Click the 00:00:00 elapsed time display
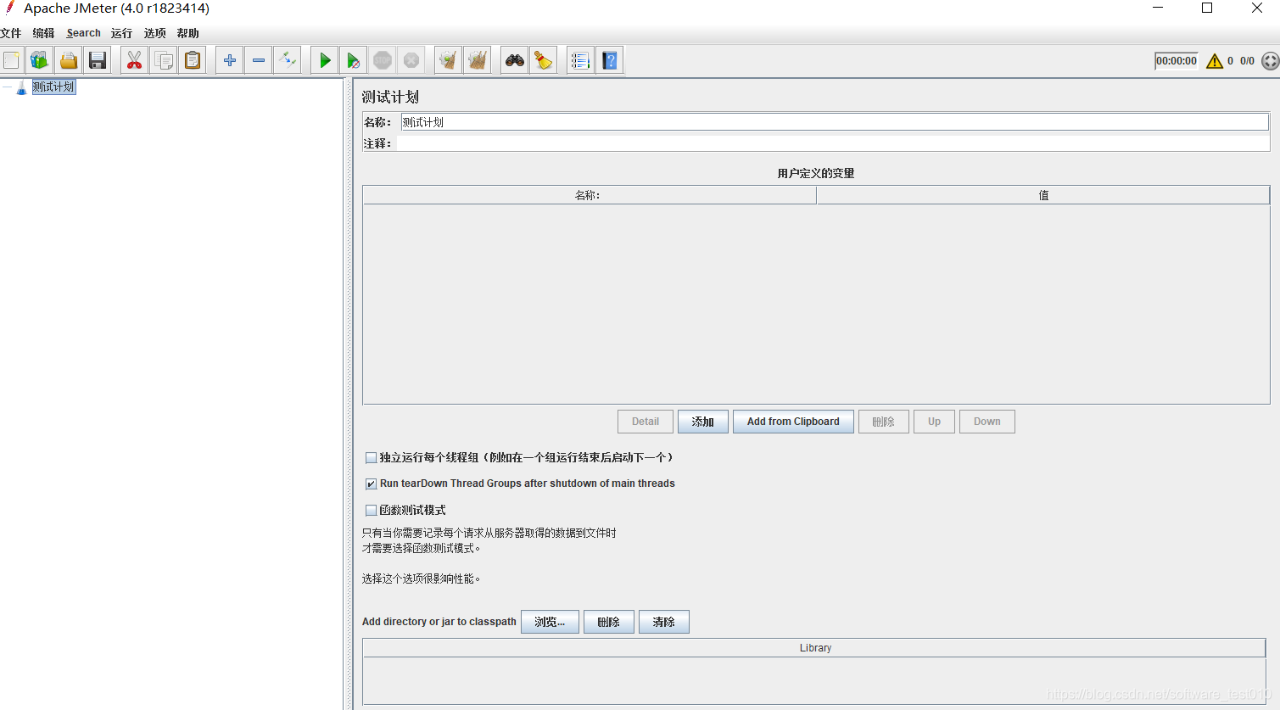 tap(1177, 61)
